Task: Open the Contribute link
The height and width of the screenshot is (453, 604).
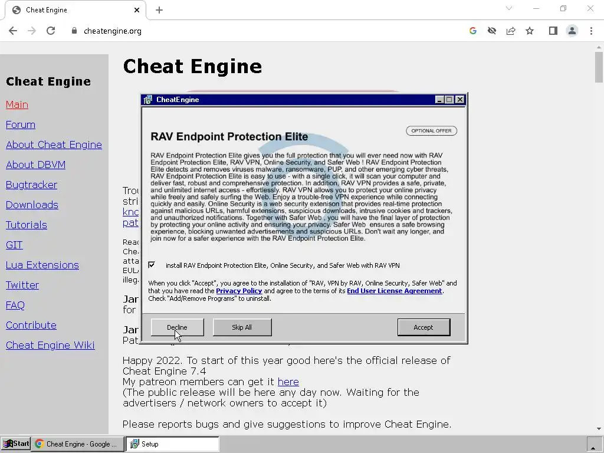Action: pos(31,325)
